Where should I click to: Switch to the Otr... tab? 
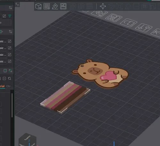point(9,86)
